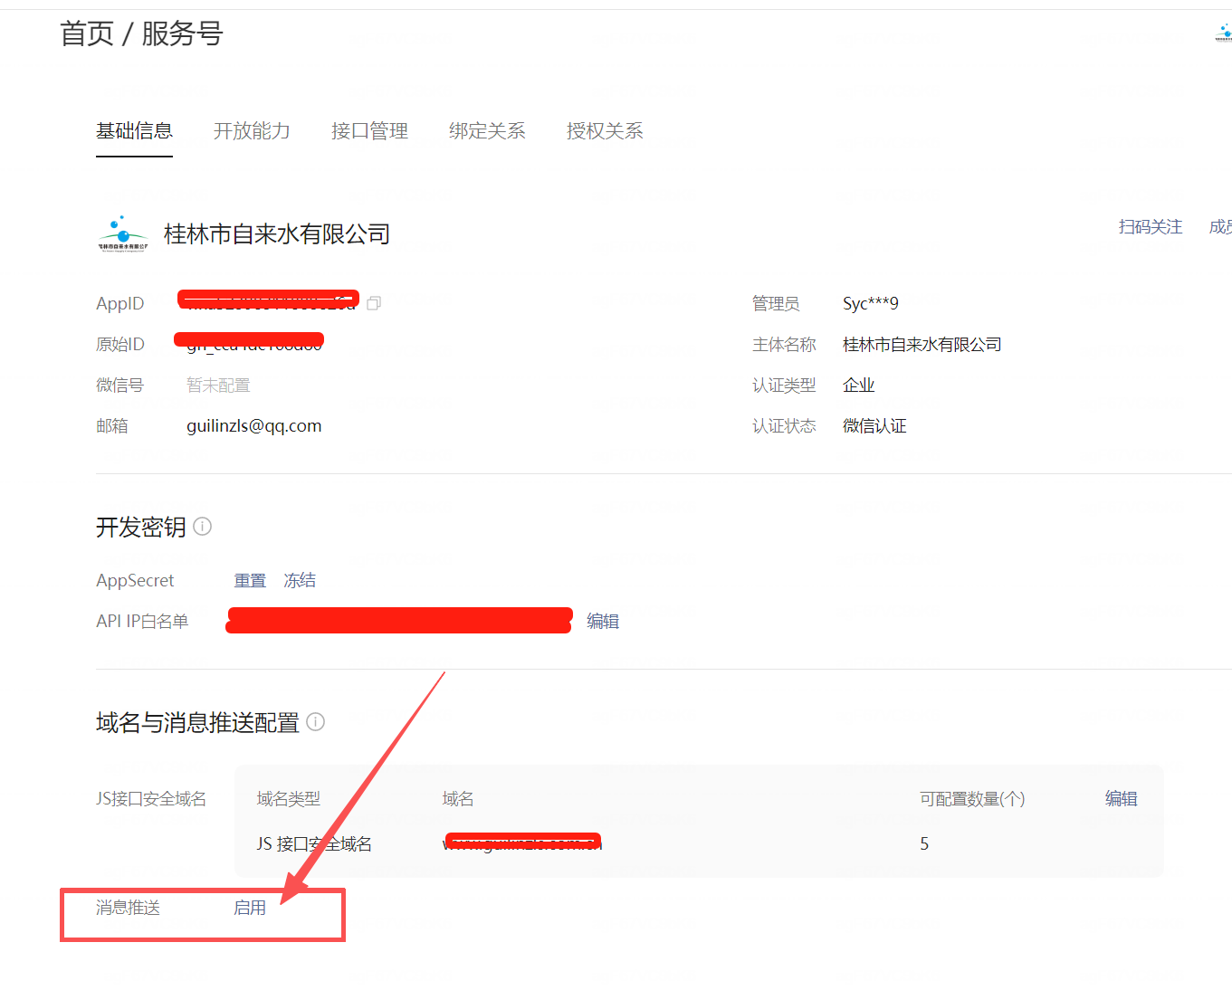Reset AppSecret via 重置 link
The height and width of the screenshot is (990, 1232).
click(250, 581)
